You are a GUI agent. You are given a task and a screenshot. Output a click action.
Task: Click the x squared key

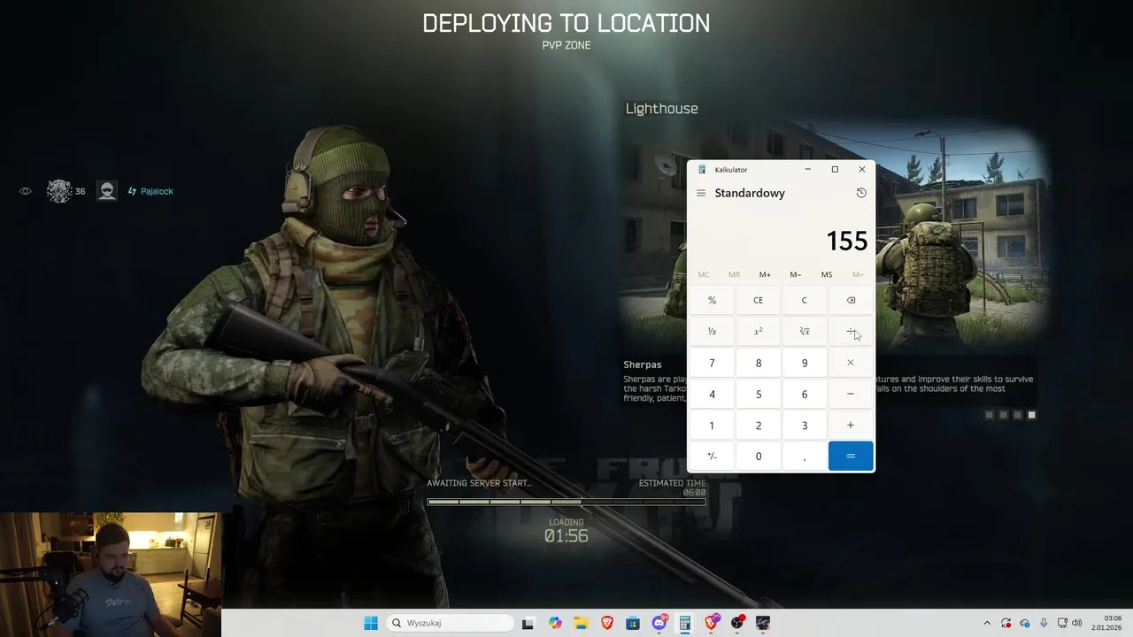pos(758,332)
